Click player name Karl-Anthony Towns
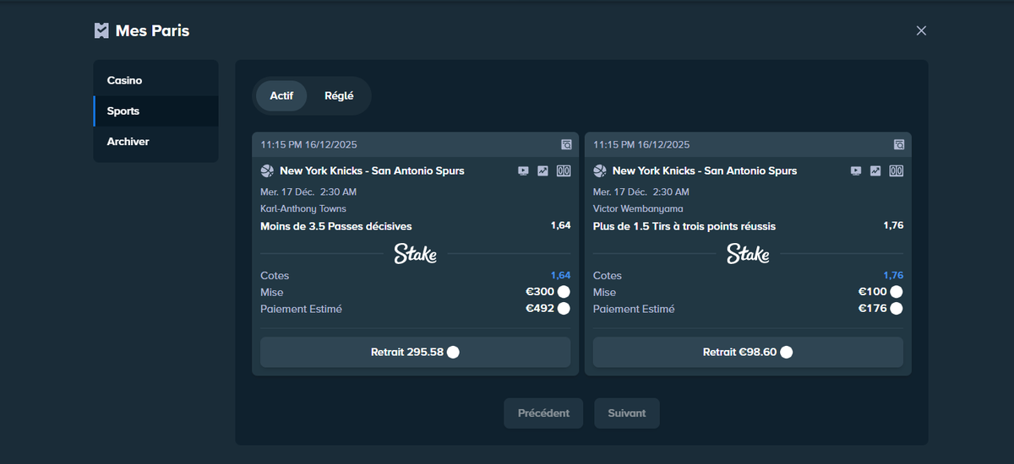 [303, 208]
